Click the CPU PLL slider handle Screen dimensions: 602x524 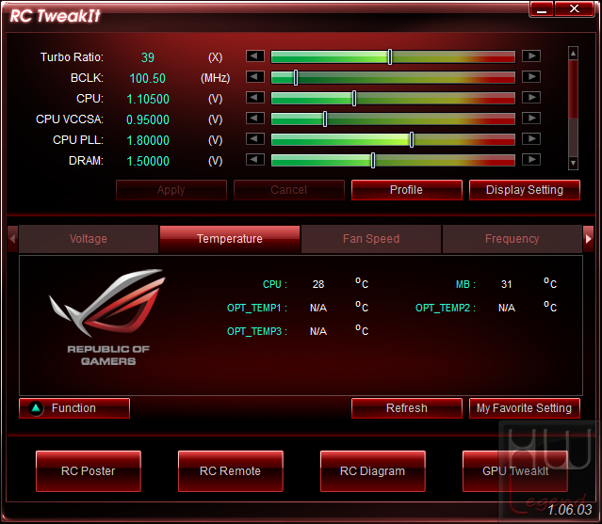412,139
